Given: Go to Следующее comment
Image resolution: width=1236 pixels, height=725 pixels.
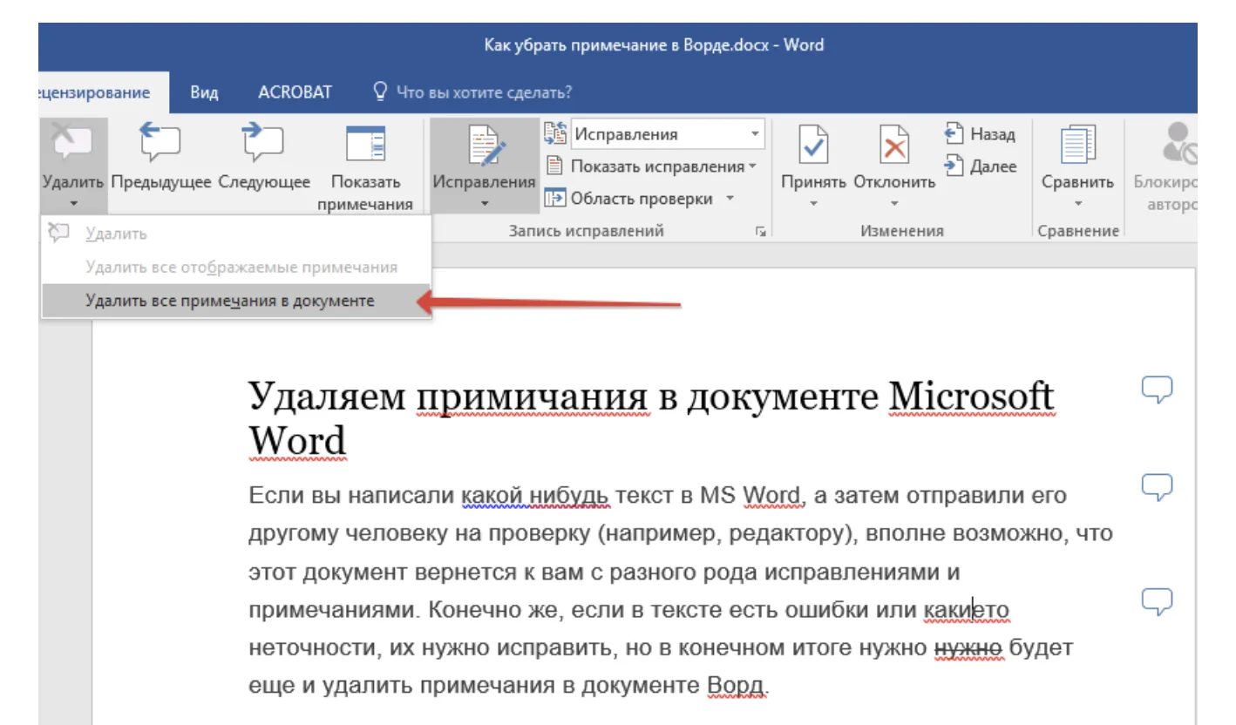Looking at the screenshot, I should click(264, 153).
